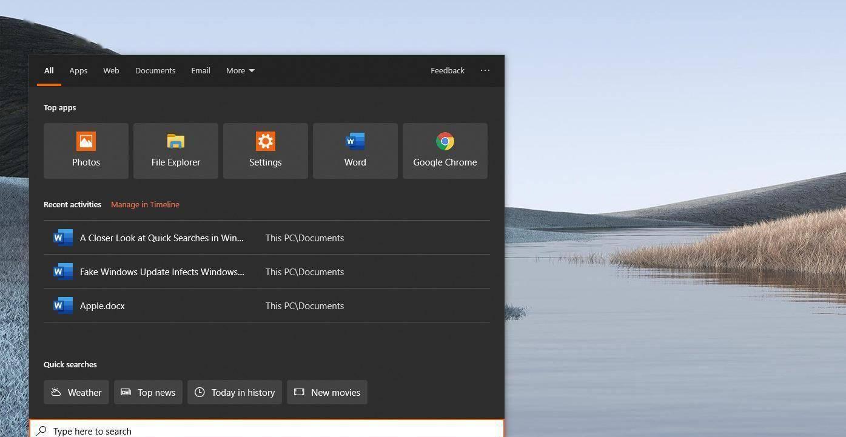Run the Weather quick search
This screenshot has width=846, height=437.
[x=76, y=392]
